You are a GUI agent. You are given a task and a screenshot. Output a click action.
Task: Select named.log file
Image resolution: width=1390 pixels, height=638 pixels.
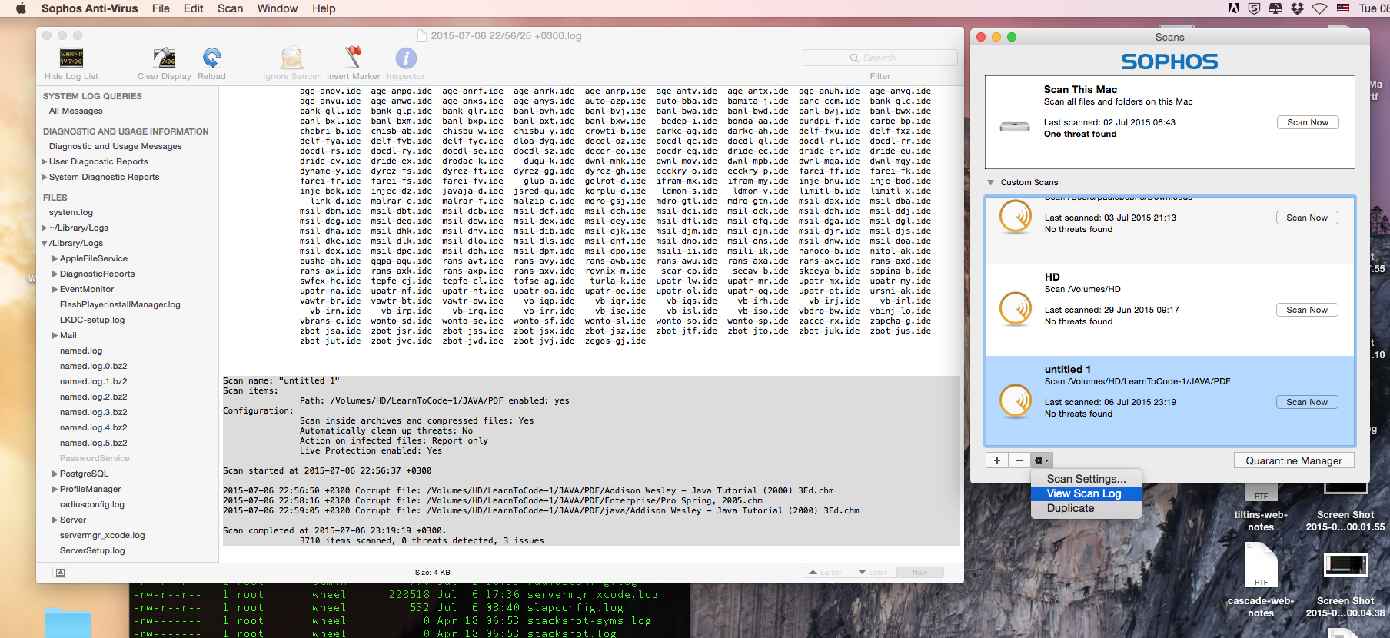click(81, 351)
